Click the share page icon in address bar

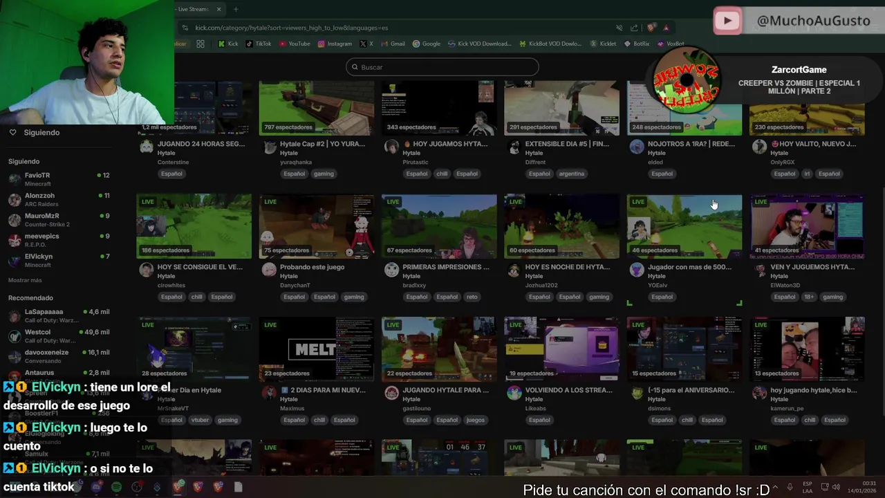point(634,28)
